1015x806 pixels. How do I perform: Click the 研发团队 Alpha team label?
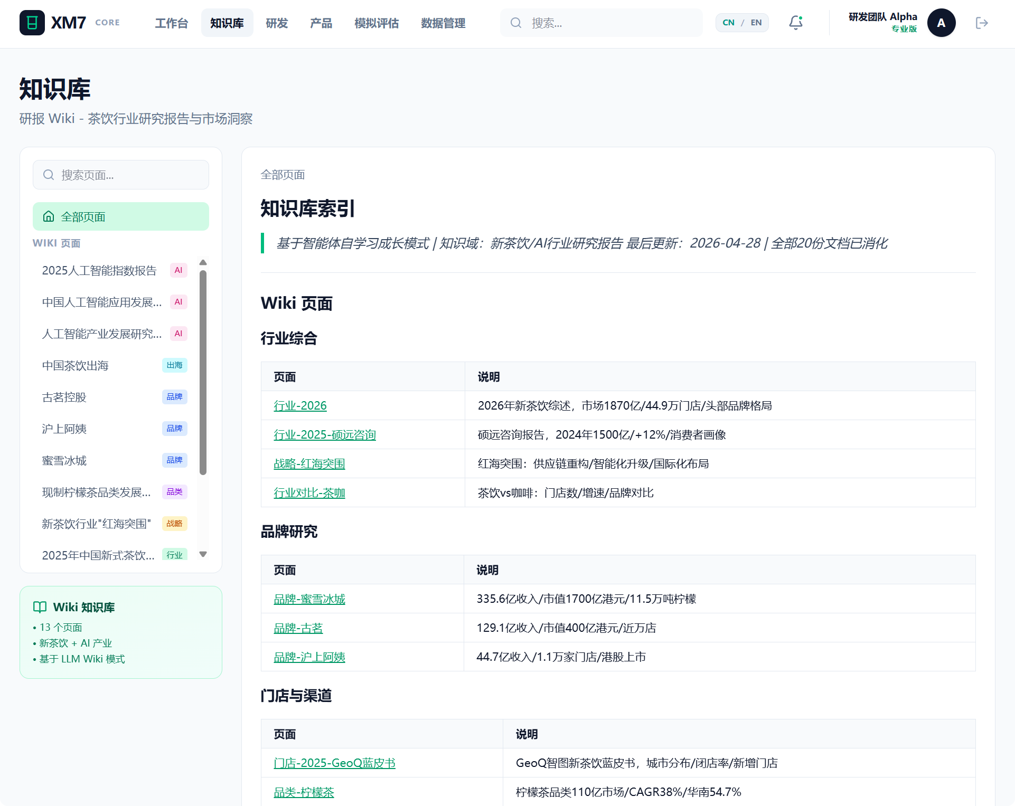pos(883,17)
